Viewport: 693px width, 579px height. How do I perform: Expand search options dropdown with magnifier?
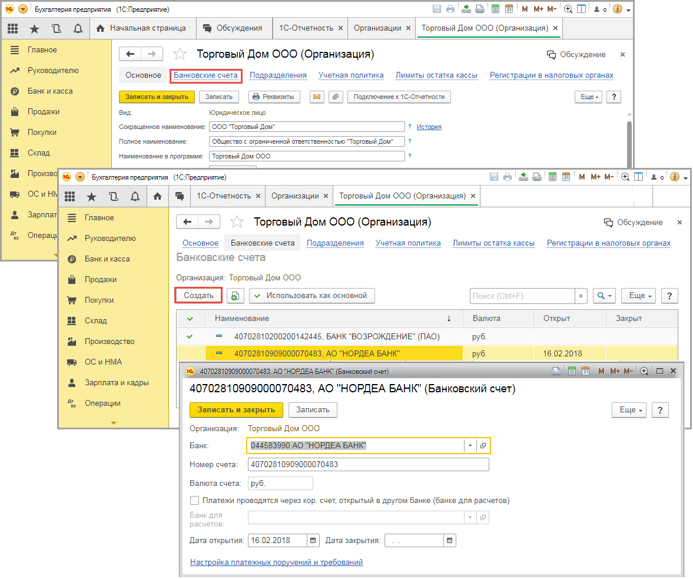pyautogui.click(x=605, y=296)
